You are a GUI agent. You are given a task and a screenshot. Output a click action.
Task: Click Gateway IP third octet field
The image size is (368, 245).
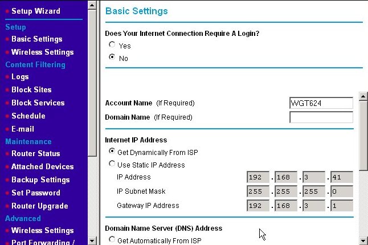point(314,206)
